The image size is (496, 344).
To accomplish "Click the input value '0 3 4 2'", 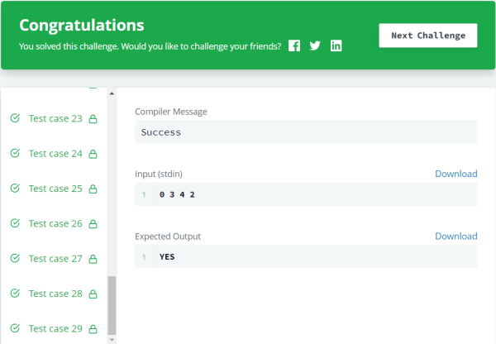I will pos(177,194).
